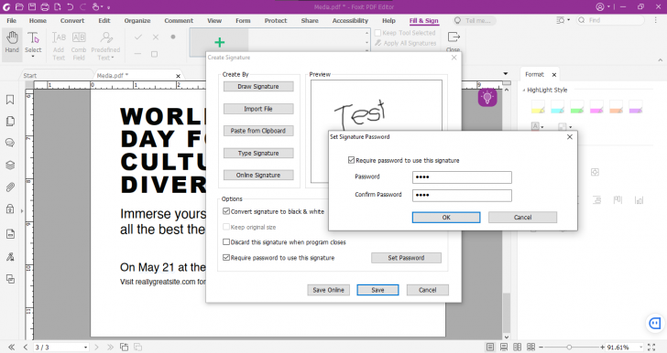Viewport: 667px width, 353px height.
Task: Open the customize quick access toolbar dropdown
Action: point(108,7)
